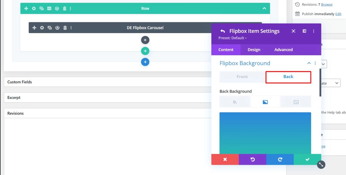Choose background color paint bucket tab
This screenshot has width=346, height=175.
(235, 102)
